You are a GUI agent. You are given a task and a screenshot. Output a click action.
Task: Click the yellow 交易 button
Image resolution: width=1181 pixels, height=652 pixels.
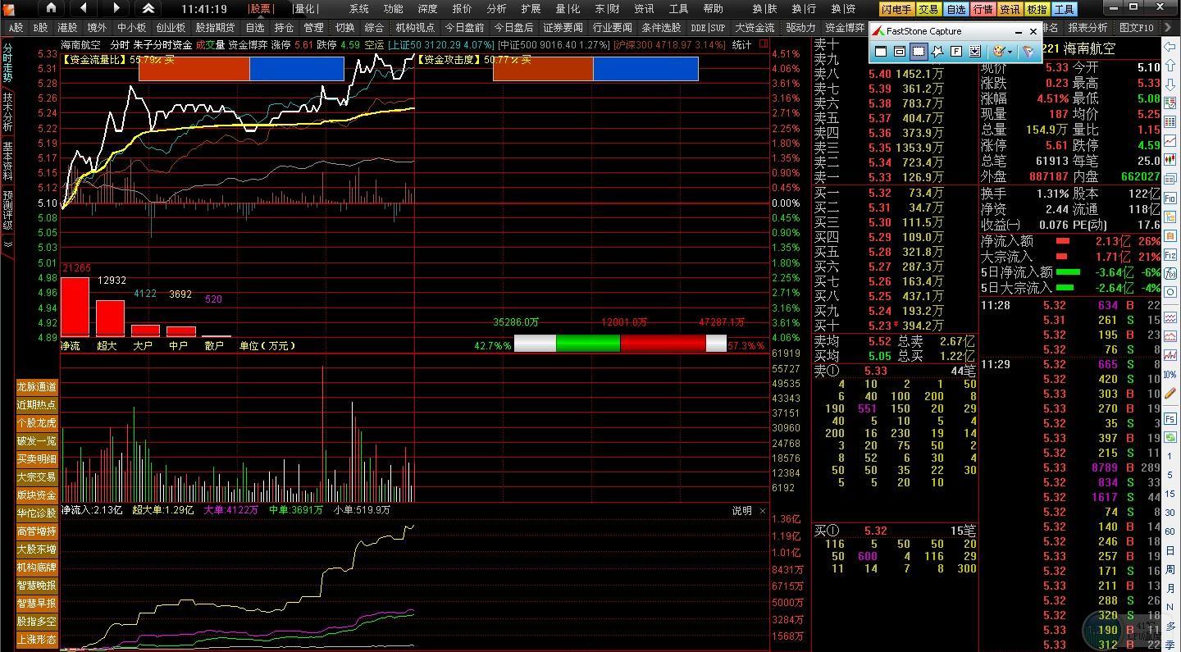[928, 9]
